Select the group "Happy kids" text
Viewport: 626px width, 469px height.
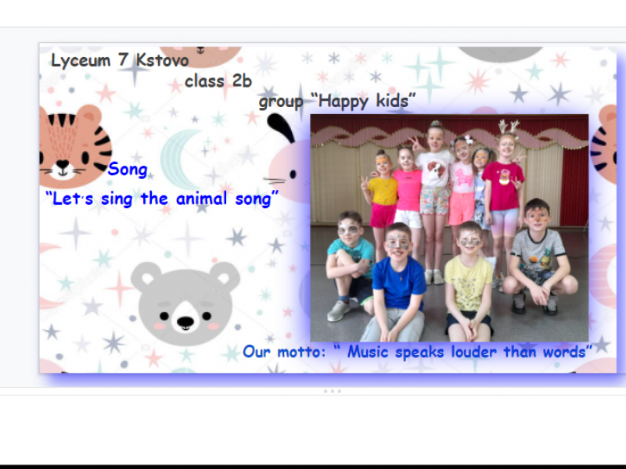[x=337, y=101]
